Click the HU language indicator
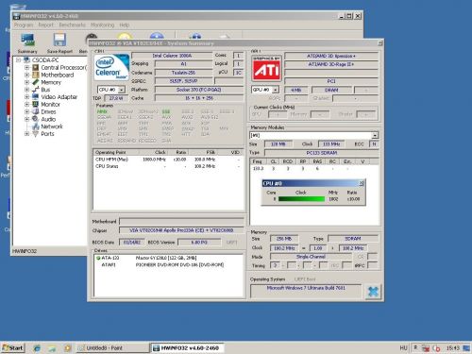This screenshot has width=472, height=354. (x=403, y=348)
